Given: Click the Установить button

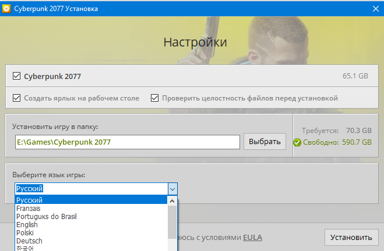Looking at the screenshot, I should [x=350, y=237].
